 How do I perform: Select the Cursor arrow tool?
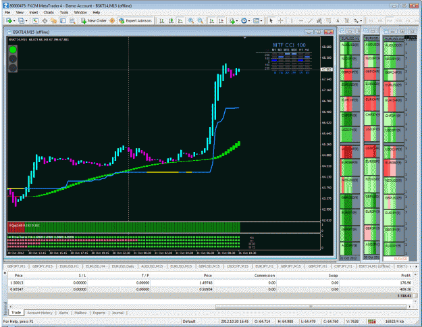tap(271, 21)
